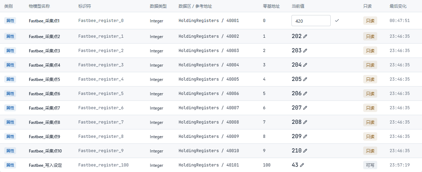Click timestamp 23:57:19
The height and width of the screenshot is (172, 422).
click(400, 165)
